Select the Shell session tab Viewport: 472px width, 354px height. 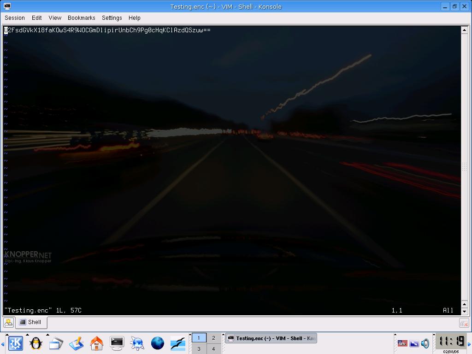(x=31, y=322)
